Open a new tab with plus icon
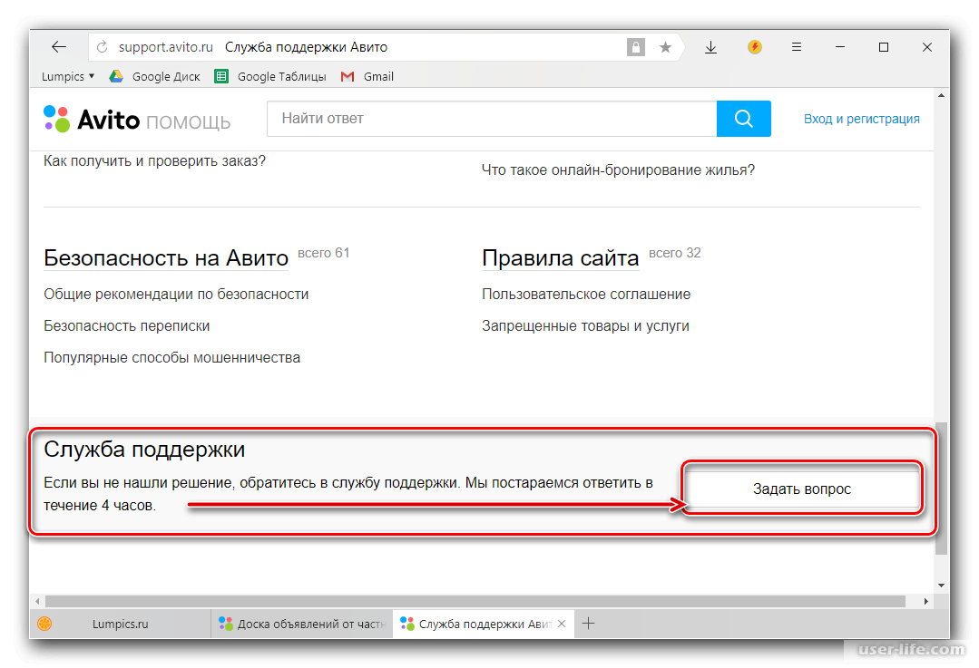 [x=588, y=623]
